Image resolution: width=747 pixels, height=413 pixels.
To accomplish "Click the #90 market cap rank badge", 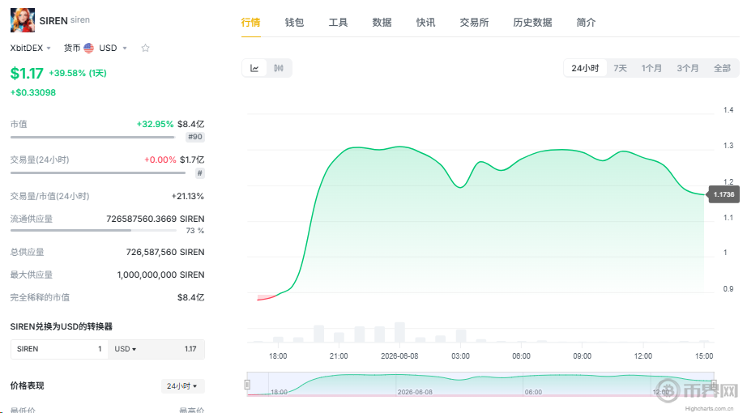I will pyautogui.click(x=195, y=137).
